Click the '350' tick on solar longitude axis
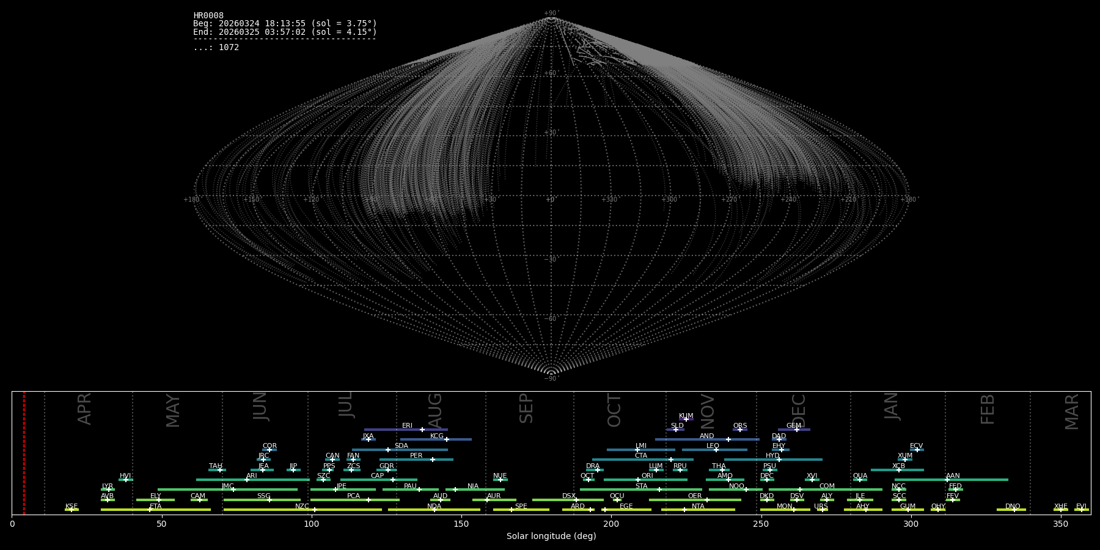The height and width of the screenshot is (550, 1100). [1060, 524]
